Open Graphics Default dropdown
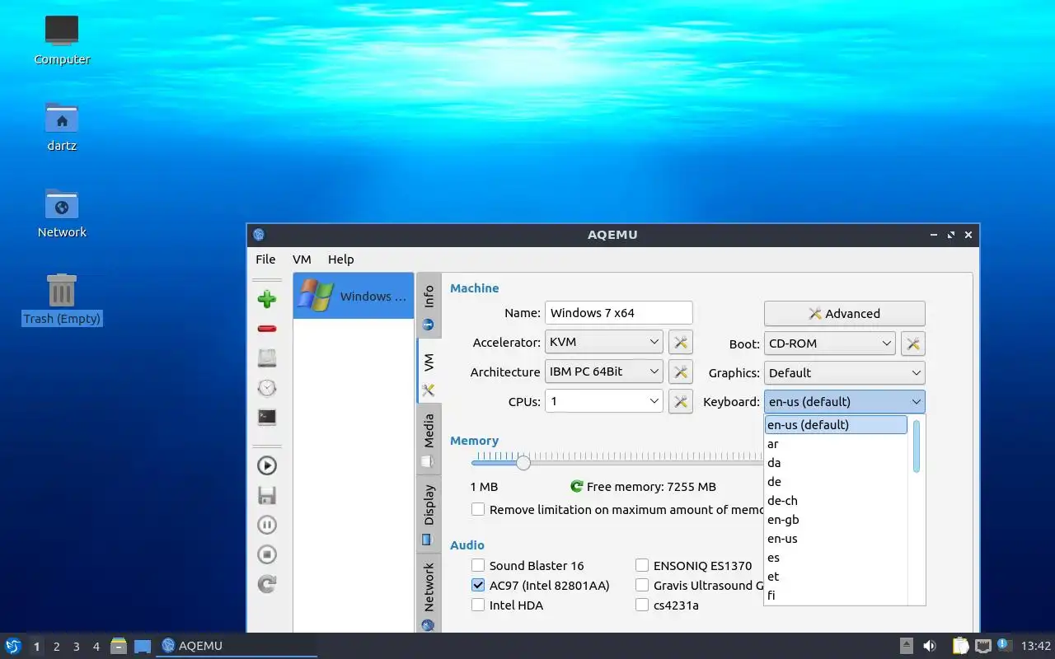The height and width of the screenshot is (659, 1055). pos(845,373)
